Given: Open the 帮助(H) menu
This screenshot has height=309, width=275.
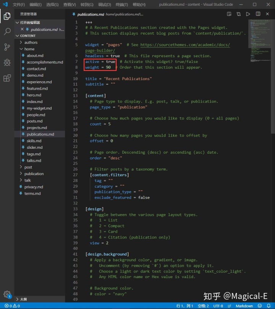Looking at the screenshot, I should coord(139,5).
